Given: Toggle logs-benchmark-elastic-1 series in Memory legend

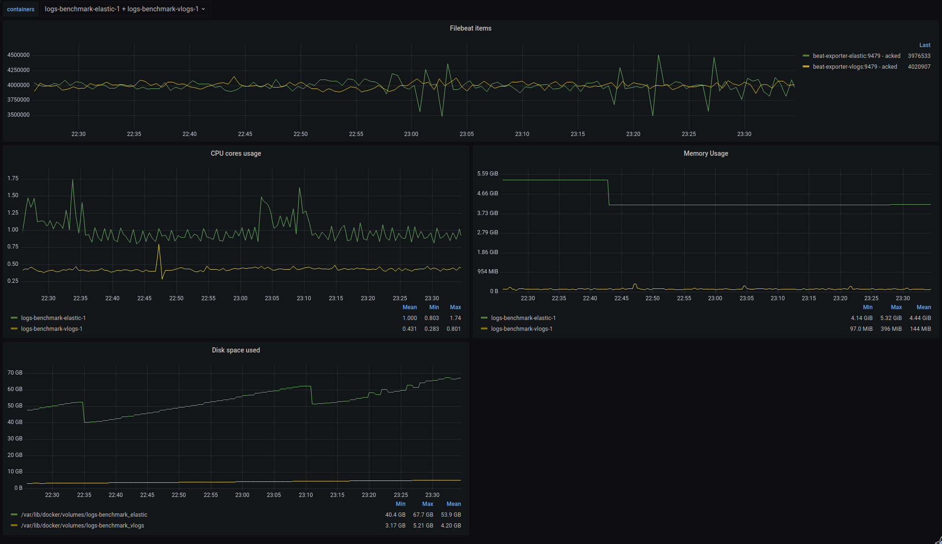Looking at the screenshot, I should click(x=523, y=318).
